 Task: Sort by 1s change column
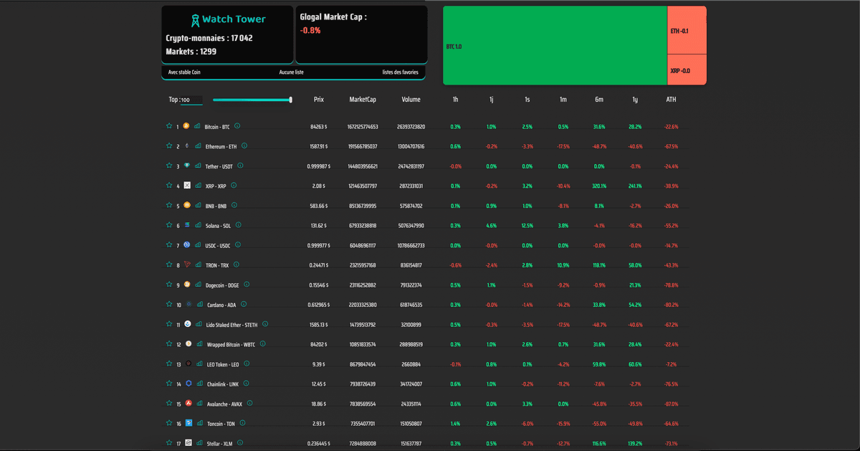[527, 100]
